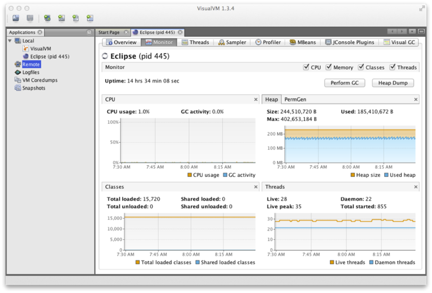Viewport: 432px width, 293px height.
Task: Collapse the Local tree node
Action: (x=10, y=41)
